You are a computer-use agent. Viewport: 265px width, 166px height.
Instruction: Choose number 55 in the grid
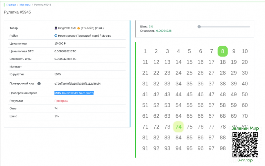189,105
